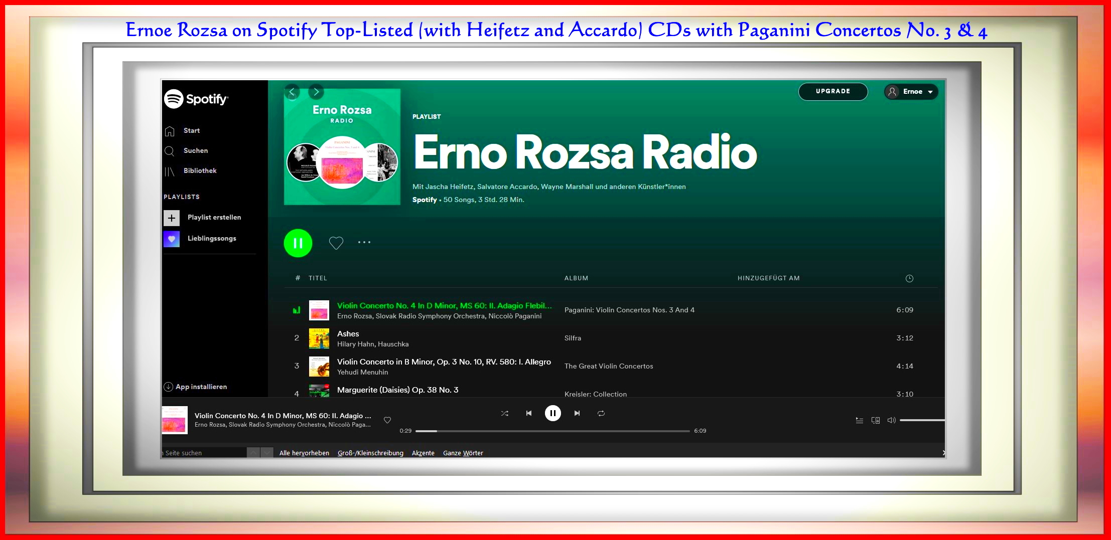Open Silfra album link

[x=573, y=338]
